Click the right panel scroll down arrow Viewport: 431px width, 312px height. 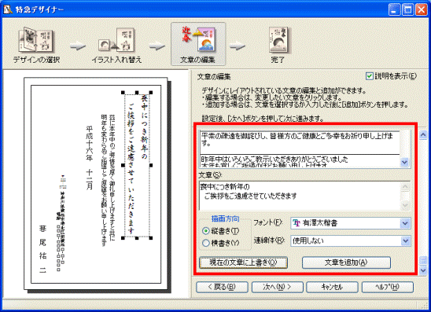(423, 270)
